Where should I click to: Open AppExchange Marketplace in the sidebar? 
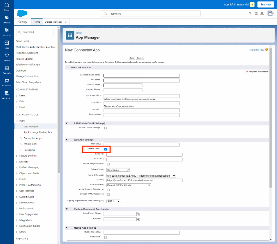point(38,132)
